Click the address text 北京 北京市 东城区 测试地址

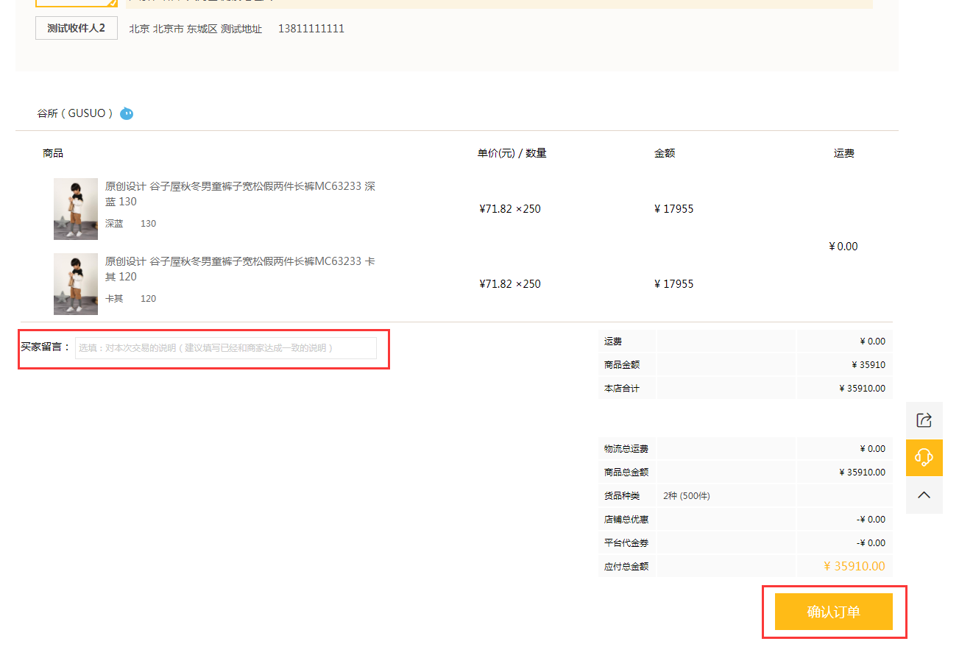tap(196, 29)
